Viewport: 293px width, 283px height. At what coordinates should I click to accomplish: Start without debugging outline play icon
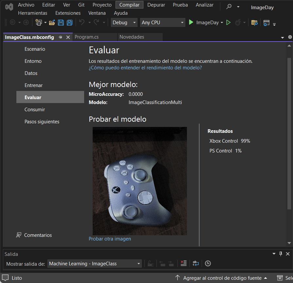pyautogui.click(x=229, y=23)
